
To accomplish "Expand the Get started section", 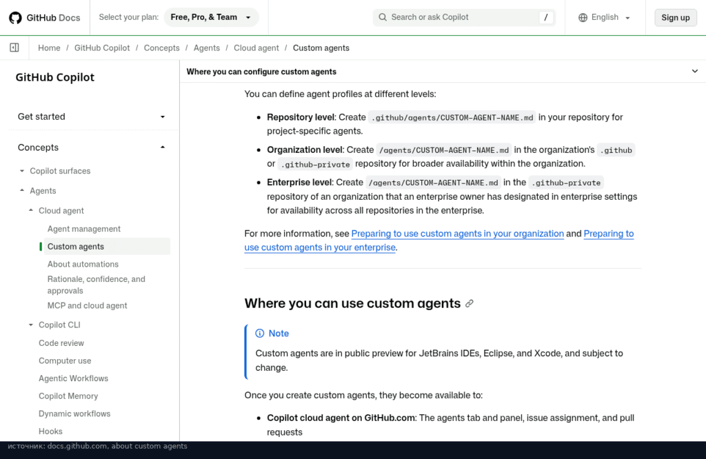I will tap(92, 116).
